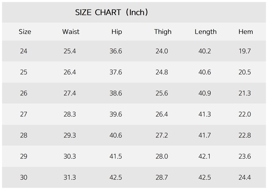Click the size 29 row label
The width and height of the screenshot is (268, 190).
[24, 157]
